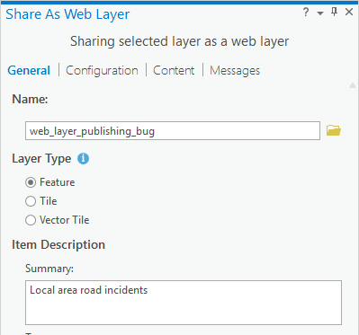Click the 'Sharing selected layer as a web layer' text
Screen dimensions: 359x335
coord(179,41)
